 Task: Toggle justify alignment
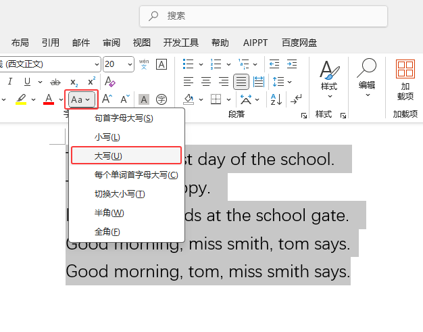[241, 82]
